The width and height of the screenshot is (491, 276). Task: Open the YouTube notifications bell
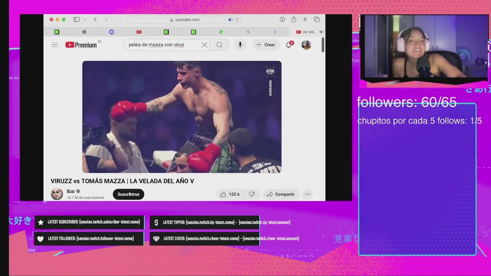289,45
